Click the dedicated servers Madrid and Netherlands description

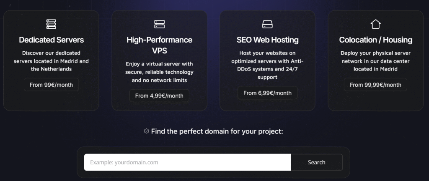pyautogui.click(x=51, y=61)
